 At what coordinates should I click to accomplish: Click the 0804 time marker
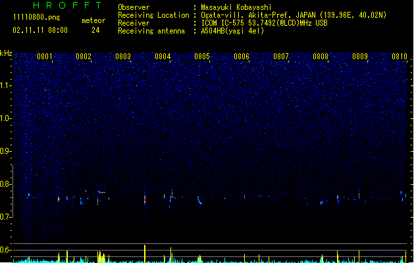163,57
